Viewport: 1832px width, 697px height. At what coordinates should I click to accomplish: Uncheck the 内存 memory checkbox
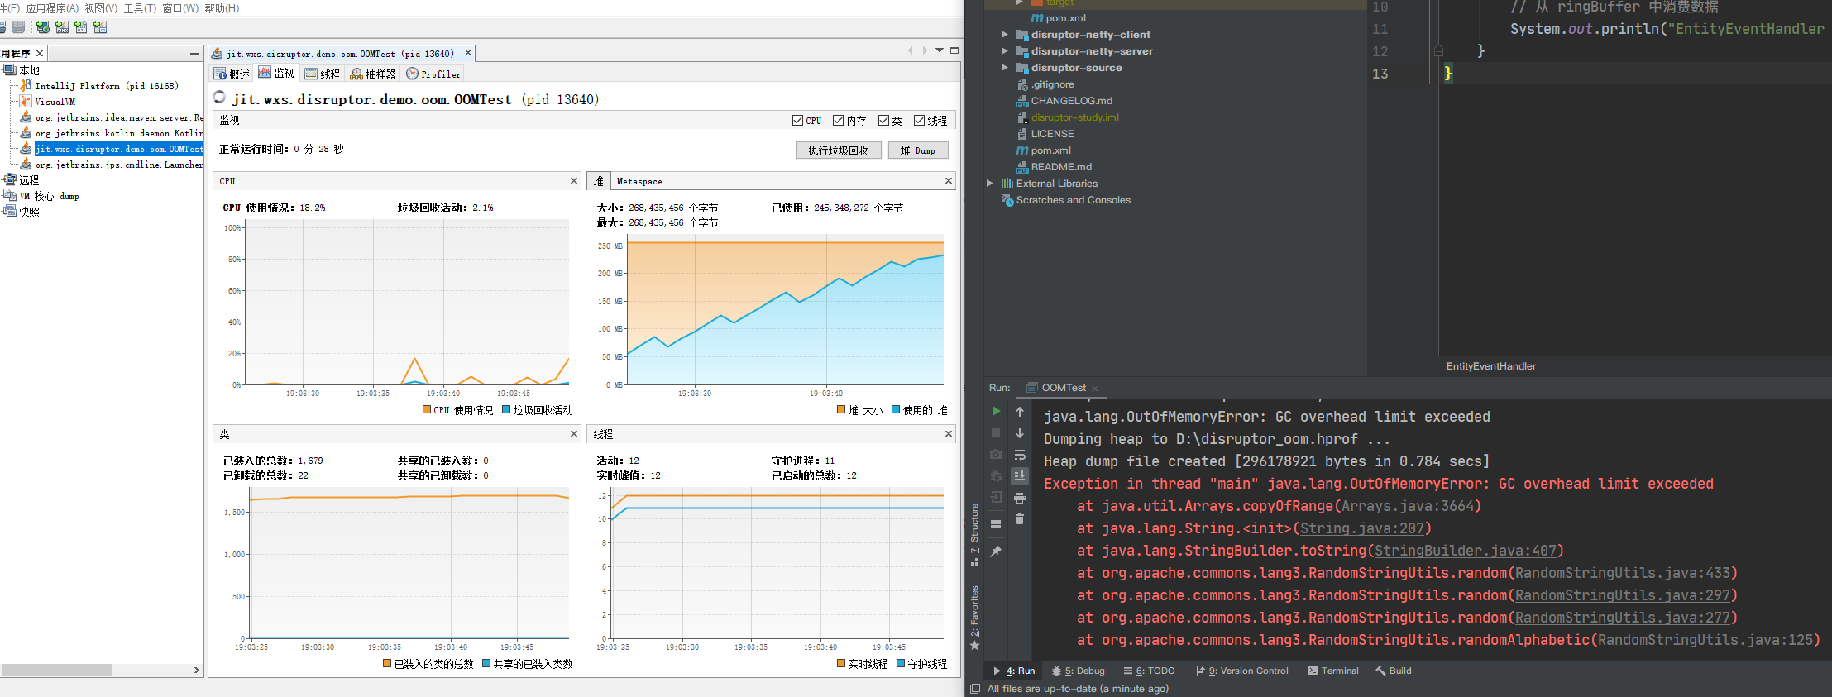[x=838, y=121]
